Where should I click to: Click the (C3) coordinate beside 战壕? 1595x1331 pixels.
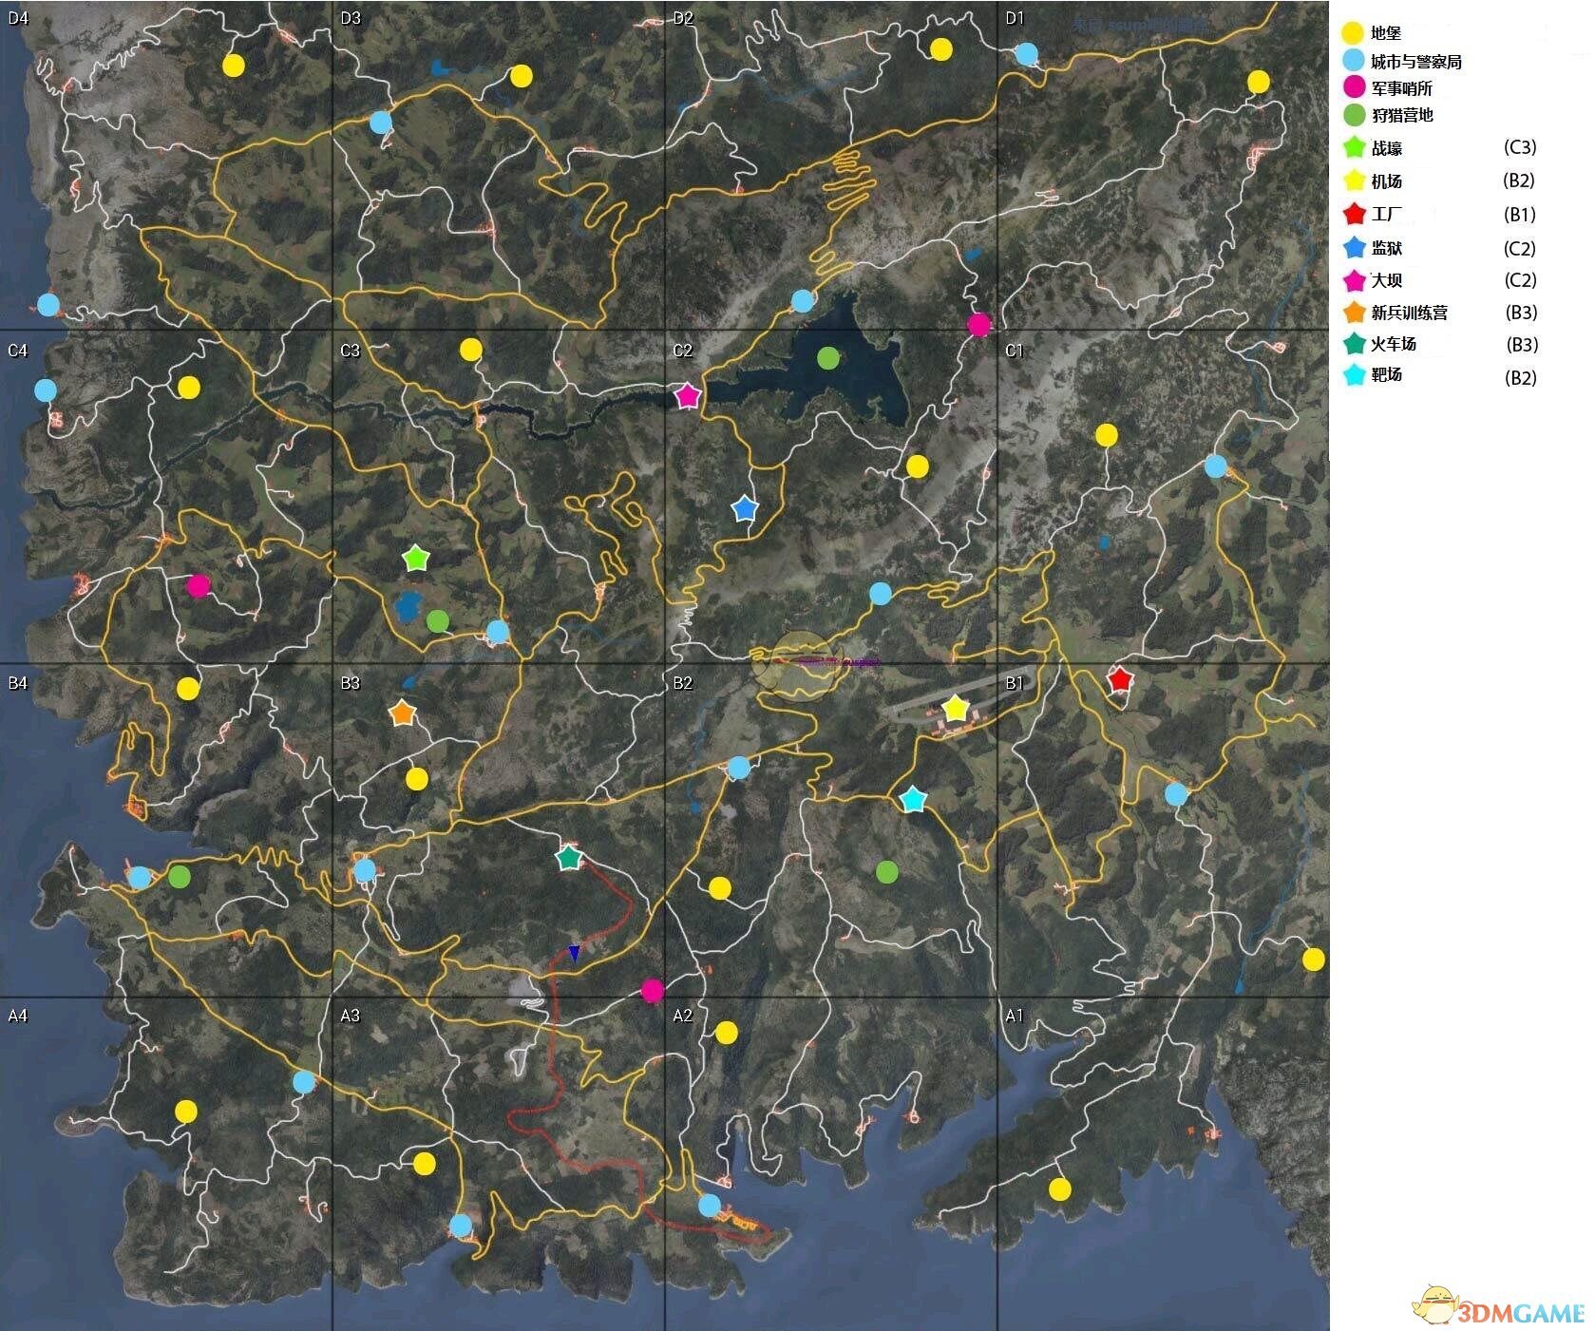click(1520, 147)
